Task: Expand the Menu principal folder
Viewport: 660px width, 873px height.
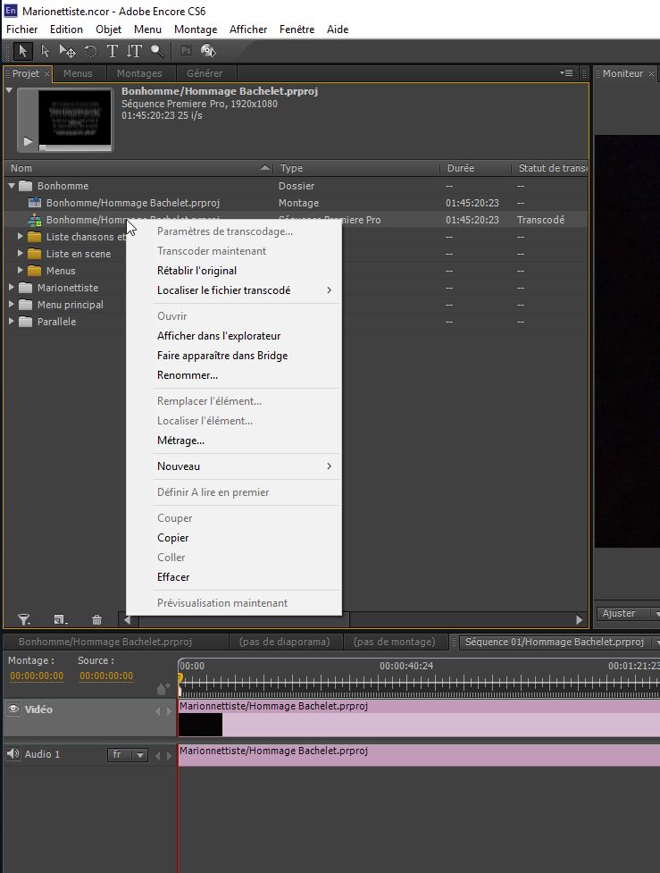Action: point(12,305)
